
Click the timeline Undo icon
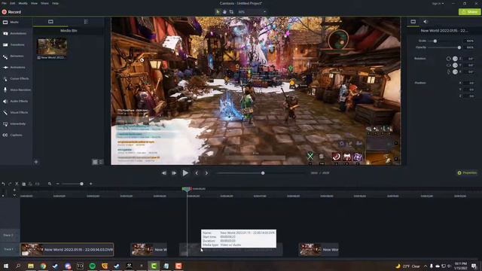click(3, 184)
